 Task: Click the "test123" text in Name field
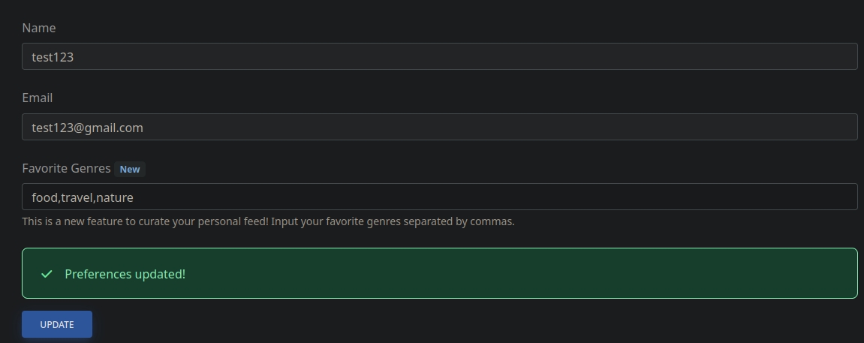pyautogui.click(x=53, y=56)
